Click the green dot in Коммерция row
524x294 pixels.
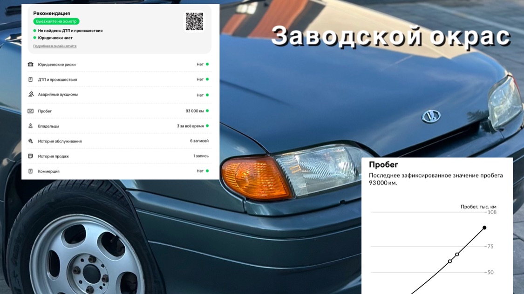point(207,171)
